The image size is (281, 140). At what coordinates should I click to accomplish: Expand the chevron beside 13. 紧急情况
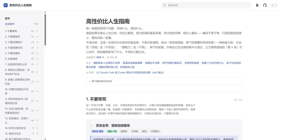tap(37, 120)
